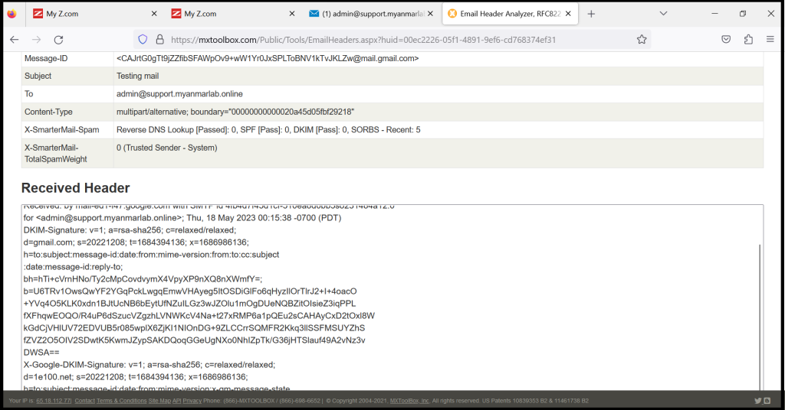Viewport: 785px width, 410px height.
Task: Open the shield tracking protection panel
Action: (143, 40)
